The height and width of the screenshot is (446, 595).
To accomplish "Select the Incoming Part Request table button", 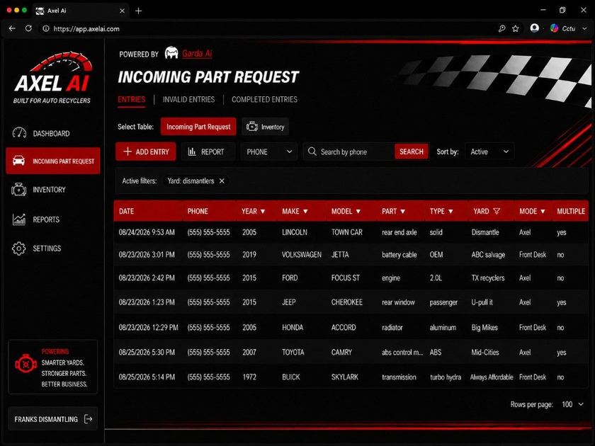I will (198, 126).
